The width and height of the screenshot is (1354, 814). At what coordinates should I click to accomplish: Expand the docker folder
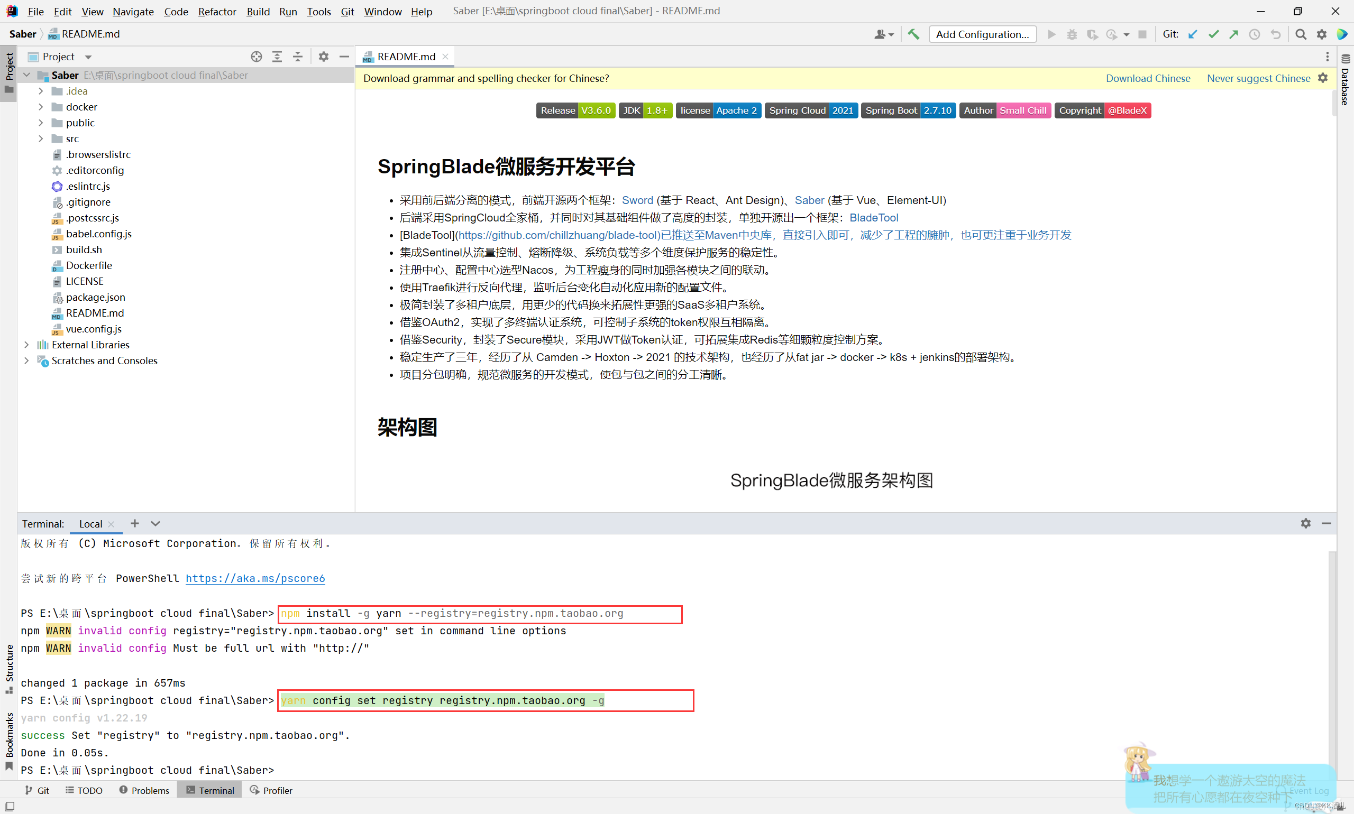click(x=41, y=107)
